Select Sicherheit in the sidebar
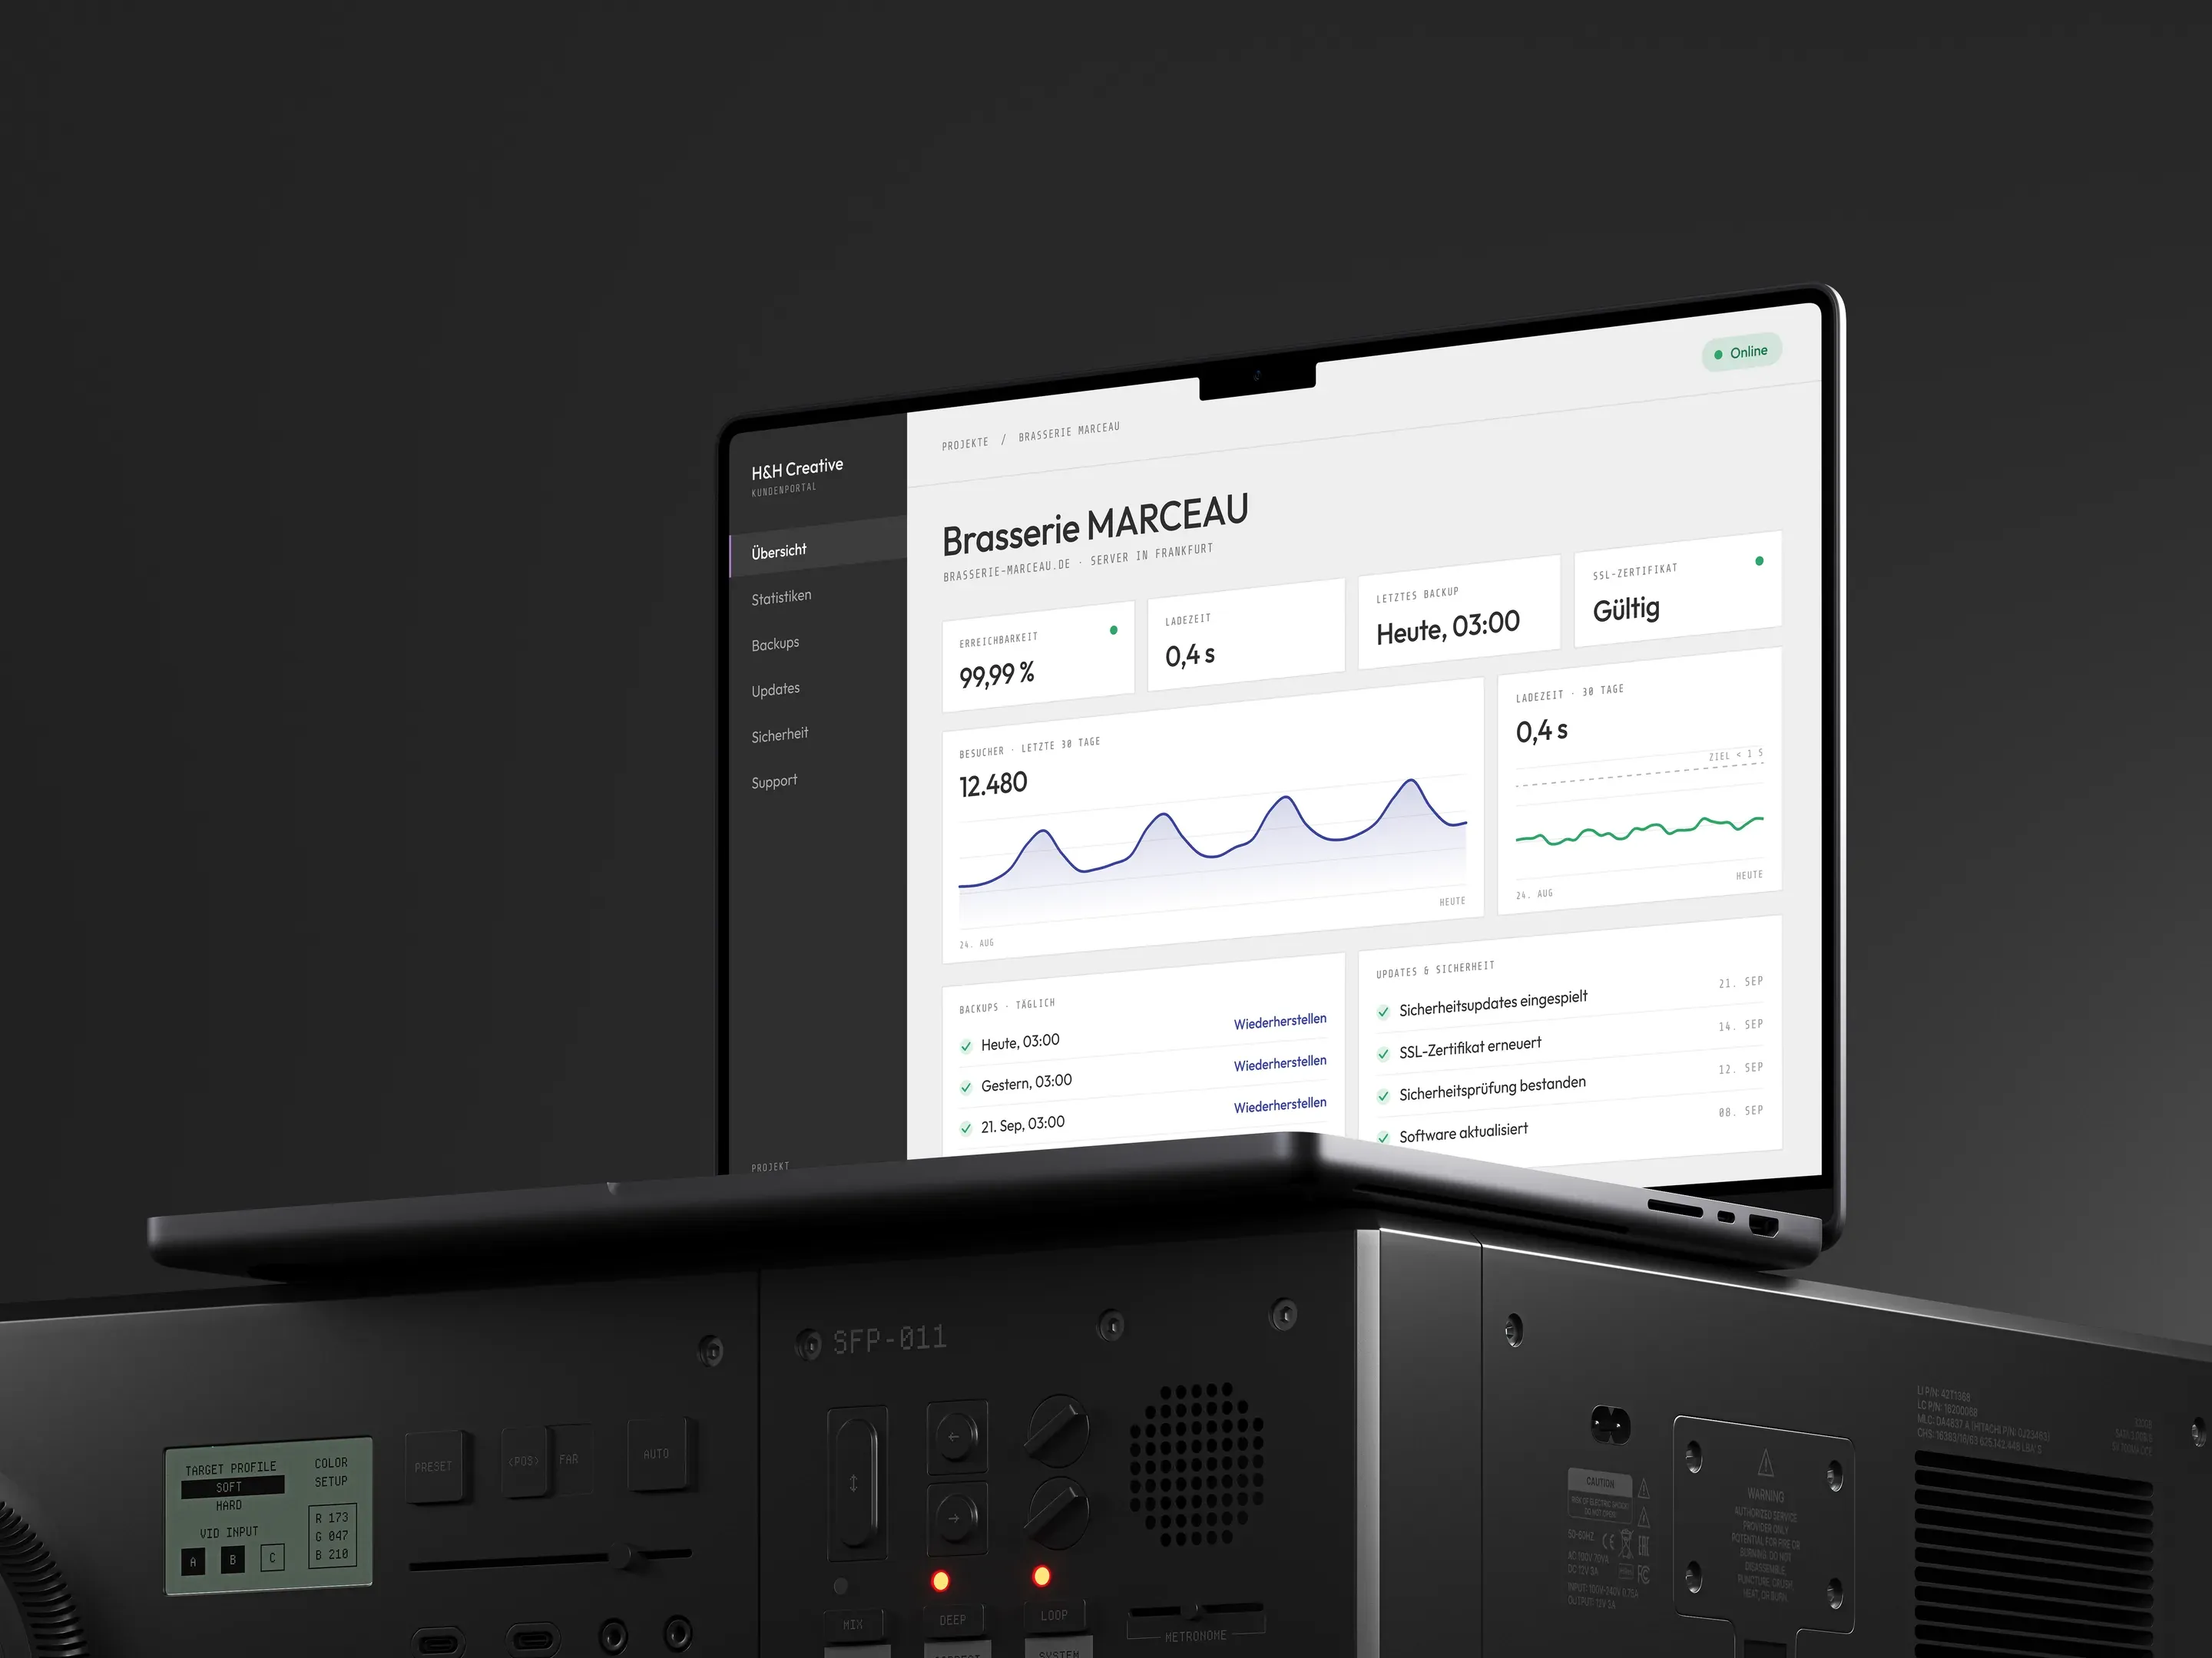 779,735
